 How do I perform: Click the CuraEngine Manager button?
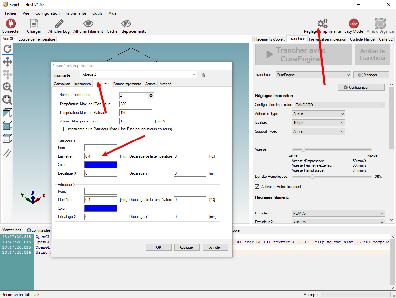(371, 75)
